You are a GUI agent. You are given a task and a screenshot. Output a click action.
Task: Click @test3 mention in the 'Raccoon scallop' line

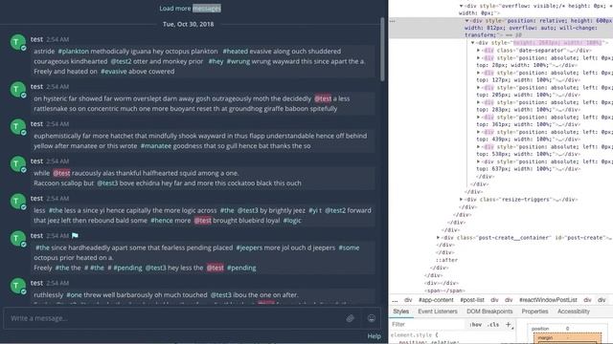pyautogui.click(x=107, y=183)
